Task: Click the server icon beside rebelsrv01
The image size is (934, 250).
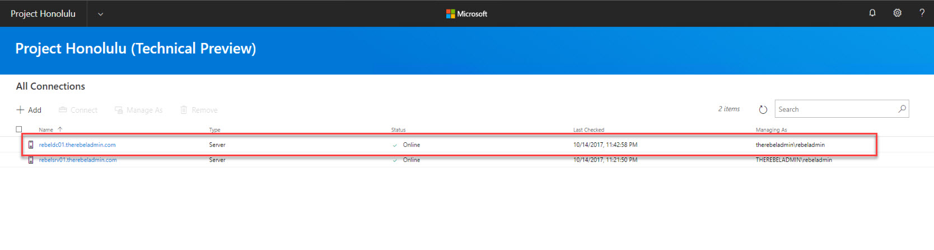Action: [31, 160]
